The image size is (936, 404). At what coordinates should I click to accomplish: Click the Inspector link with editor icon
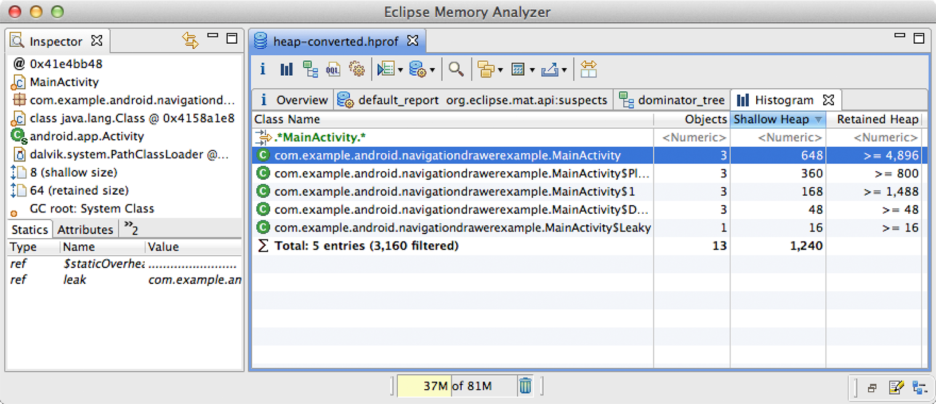[x=190, y=41]
